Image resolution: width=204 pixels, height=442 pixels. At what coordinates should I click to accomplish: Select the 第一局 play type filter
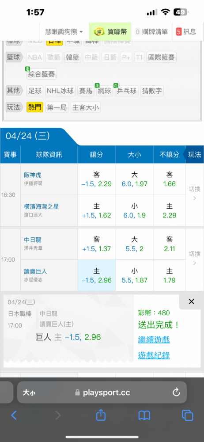(x=57, y=107)
